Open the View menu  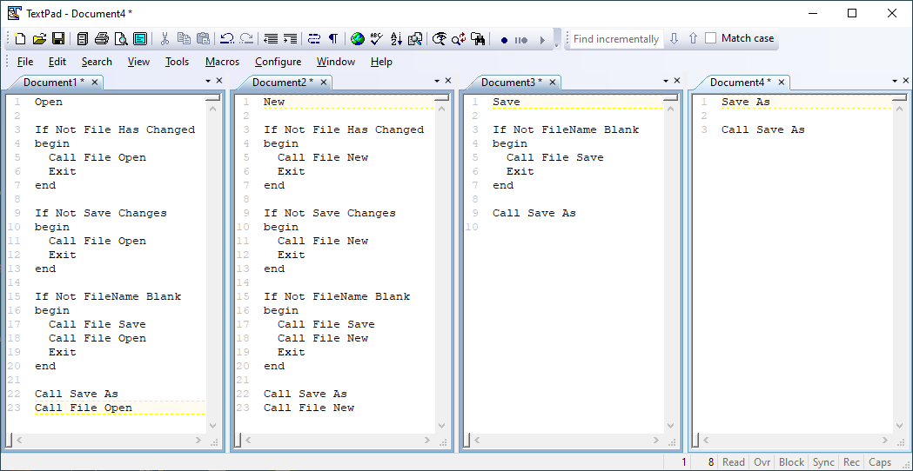138,62
